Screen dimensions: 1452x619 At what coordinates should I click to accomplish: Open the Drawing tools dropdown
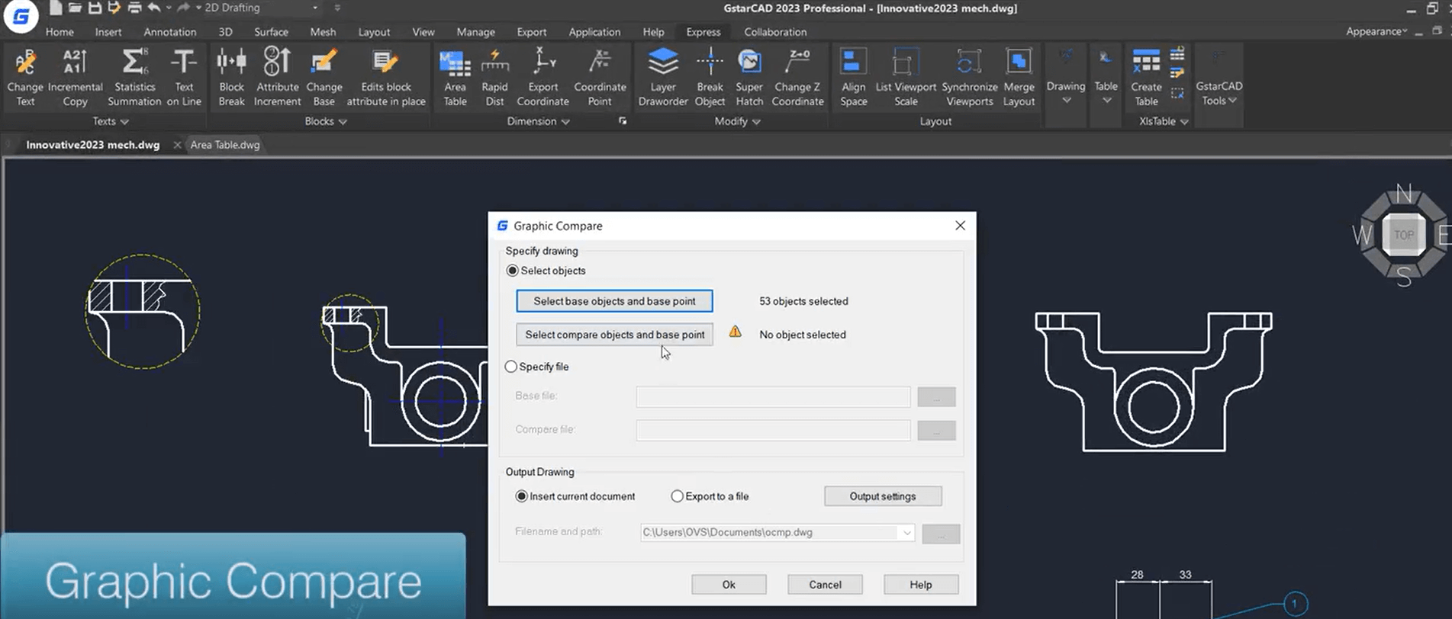click(1066, 77)
